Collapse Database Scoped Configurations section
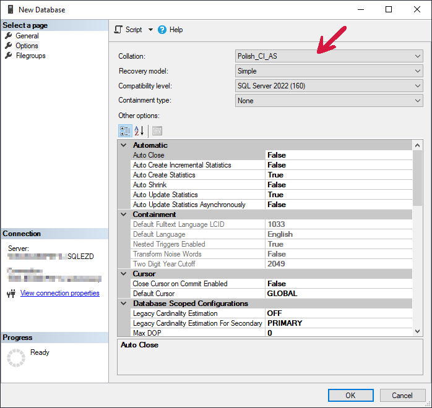The image size is (432, 408). (x=123, y=304)
